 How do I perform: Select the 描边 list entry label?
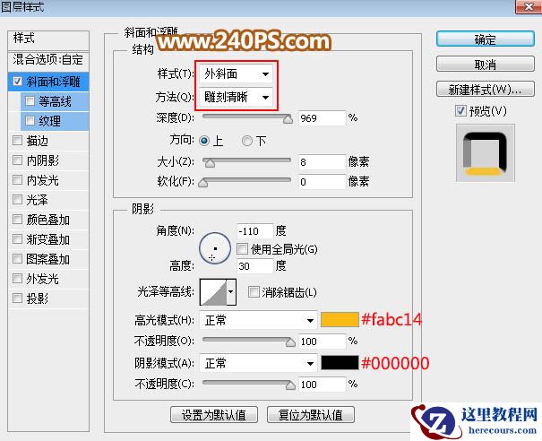click(38, 141)
